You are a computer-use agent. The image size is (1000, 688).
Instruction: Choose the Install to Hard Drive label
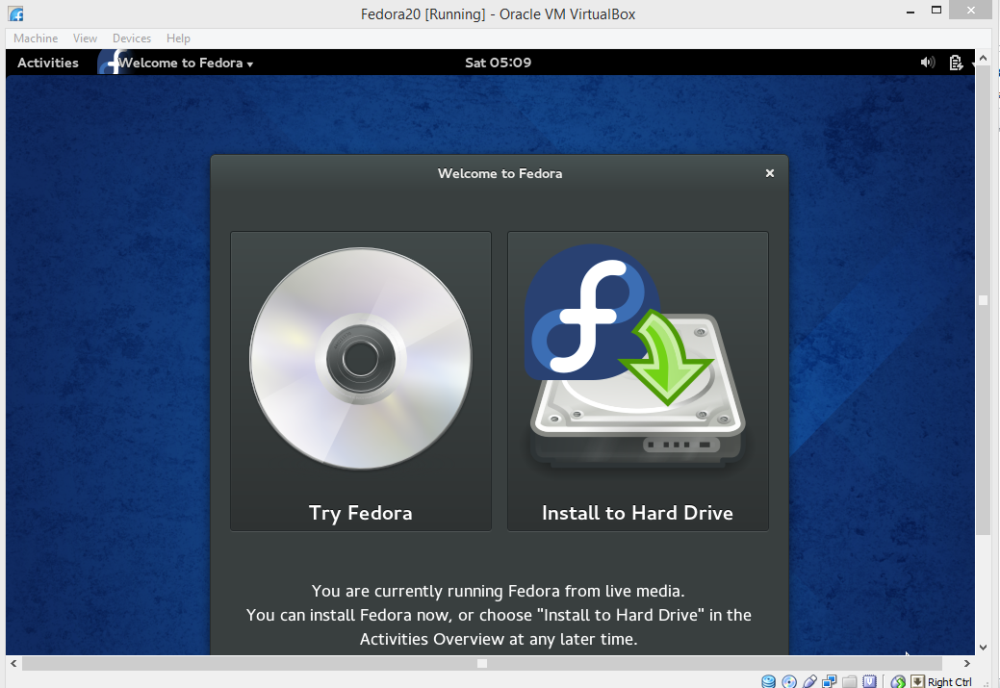(637, 513)
